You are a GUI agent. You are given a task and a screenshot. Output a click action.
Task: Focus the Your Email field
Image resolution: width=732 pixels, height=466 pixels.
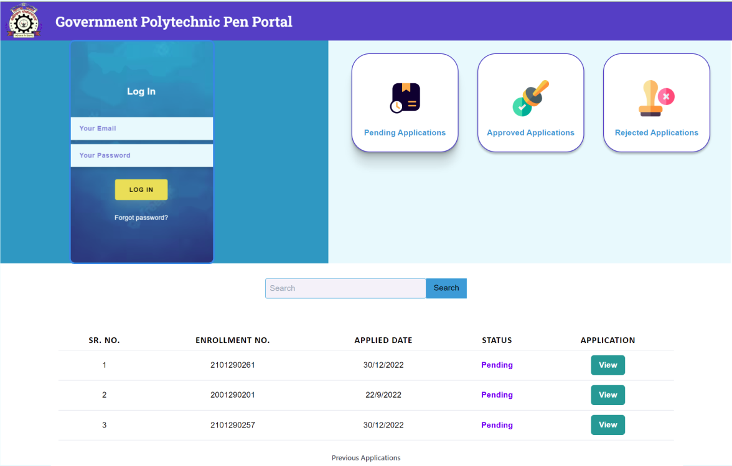(142, 128)
